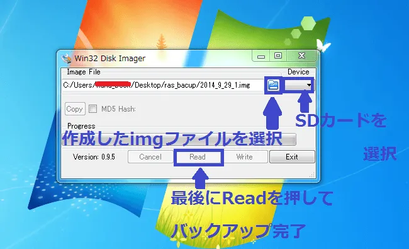Click the Exit button
The height and width of the screenshot is (249, 409).
coord(292,157)
